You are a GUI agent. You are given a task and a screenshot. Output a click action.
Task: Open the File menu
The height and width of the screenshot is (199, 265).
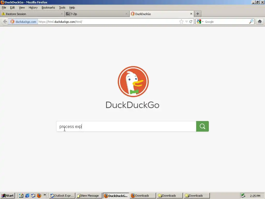[4, 8]
